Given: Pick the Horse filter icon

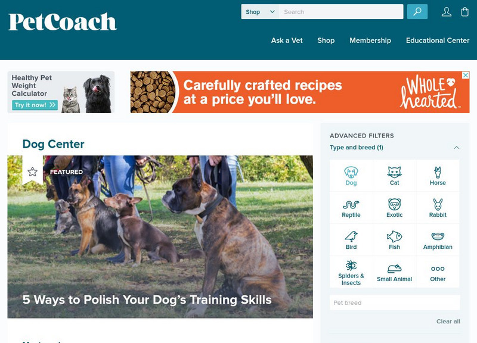Looking at the screenshot, I should point(438,172).
